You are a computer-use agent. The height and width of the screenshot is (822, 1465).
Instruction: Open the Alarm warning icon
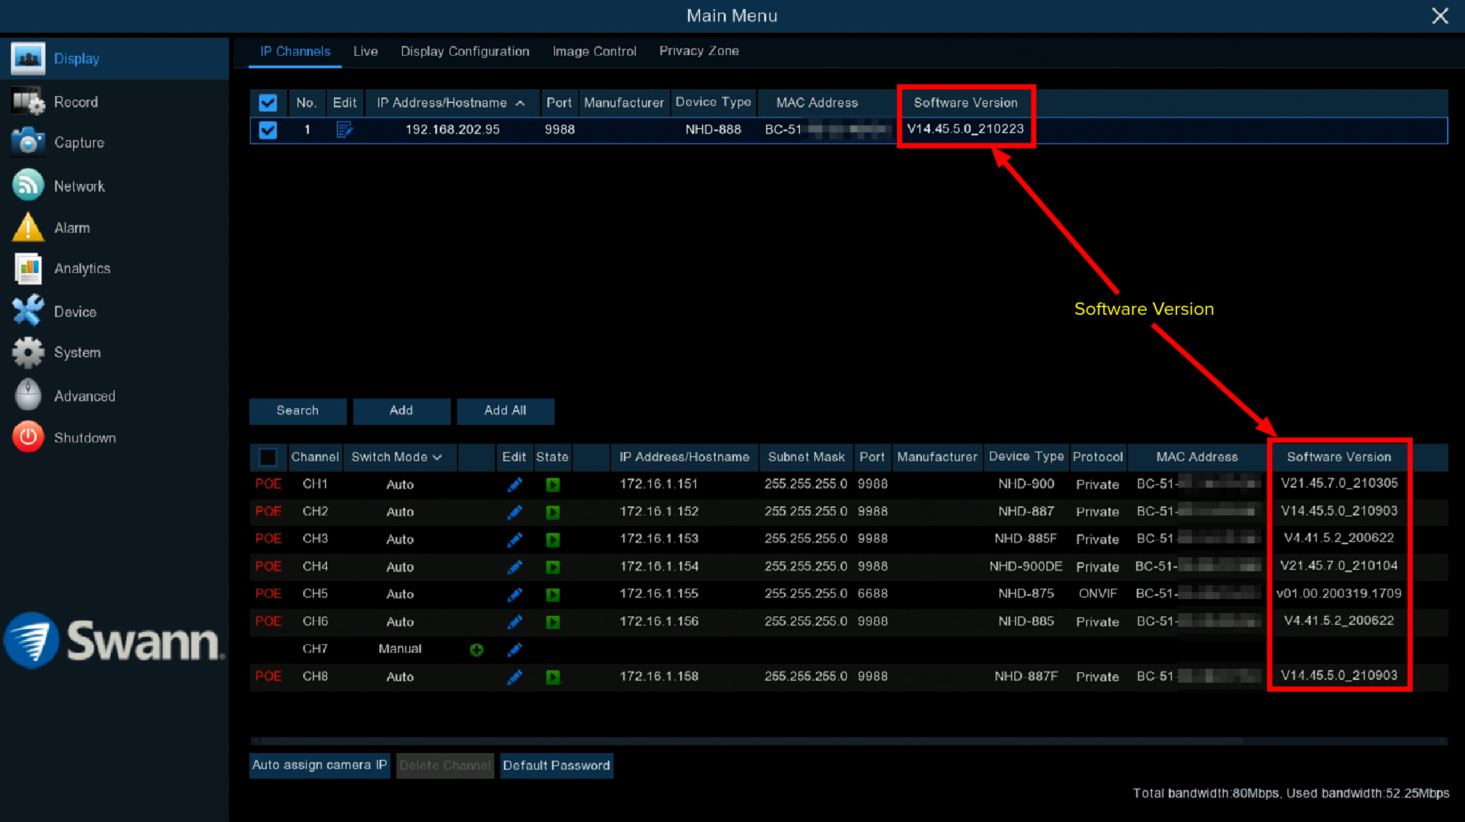click(x=28, y=227)
